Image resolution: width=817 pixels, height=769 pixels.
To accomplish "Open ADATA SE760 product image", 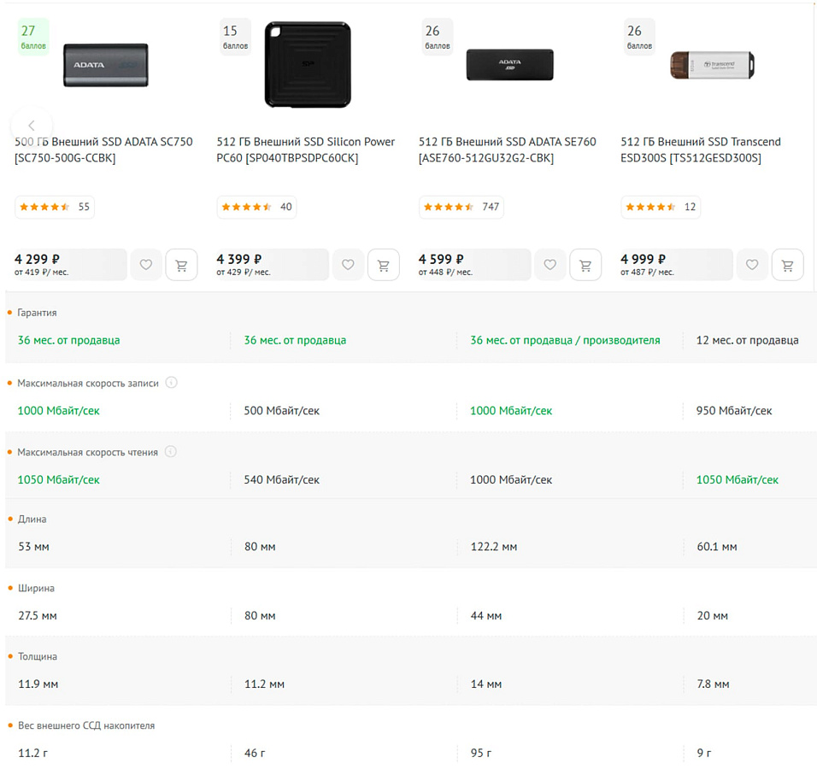I will tap(509, 65).
